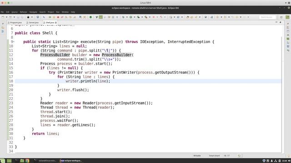Image resolution: width=291 pixels, height=163 pixels.
Task: Launch the Chrome browser from taskbar
Action: tap(27, 161)
